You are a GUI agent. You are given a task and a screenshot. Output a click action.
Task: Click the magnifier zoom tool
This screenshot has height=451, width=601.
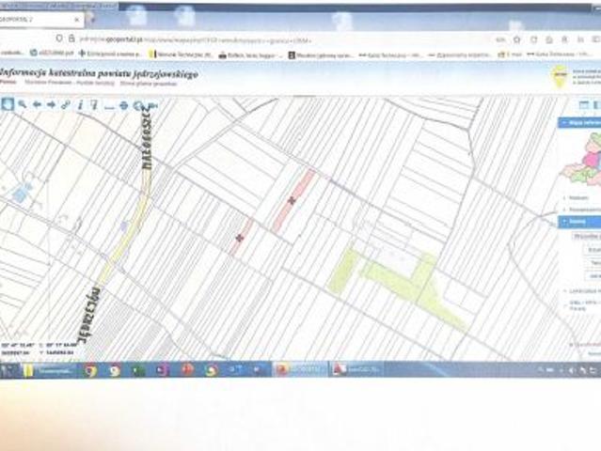(x=22, y=104)
